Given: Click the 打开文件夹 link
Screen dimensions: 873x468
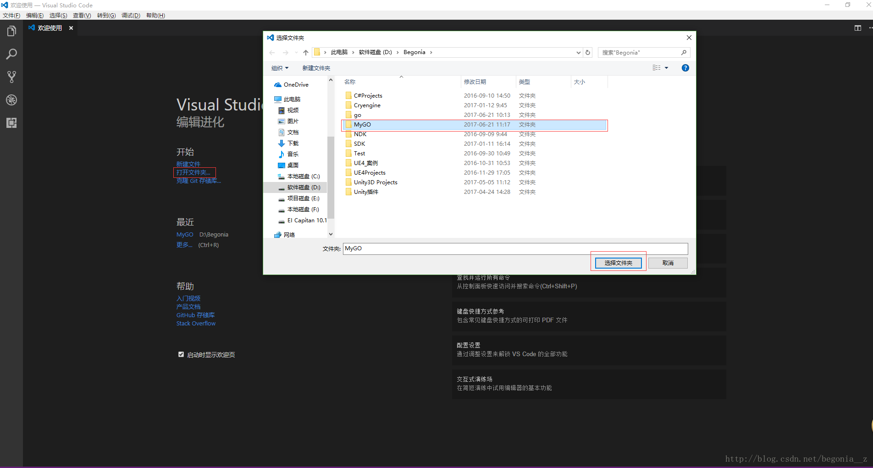Looking at the screenshot, I should click(193, 172).
